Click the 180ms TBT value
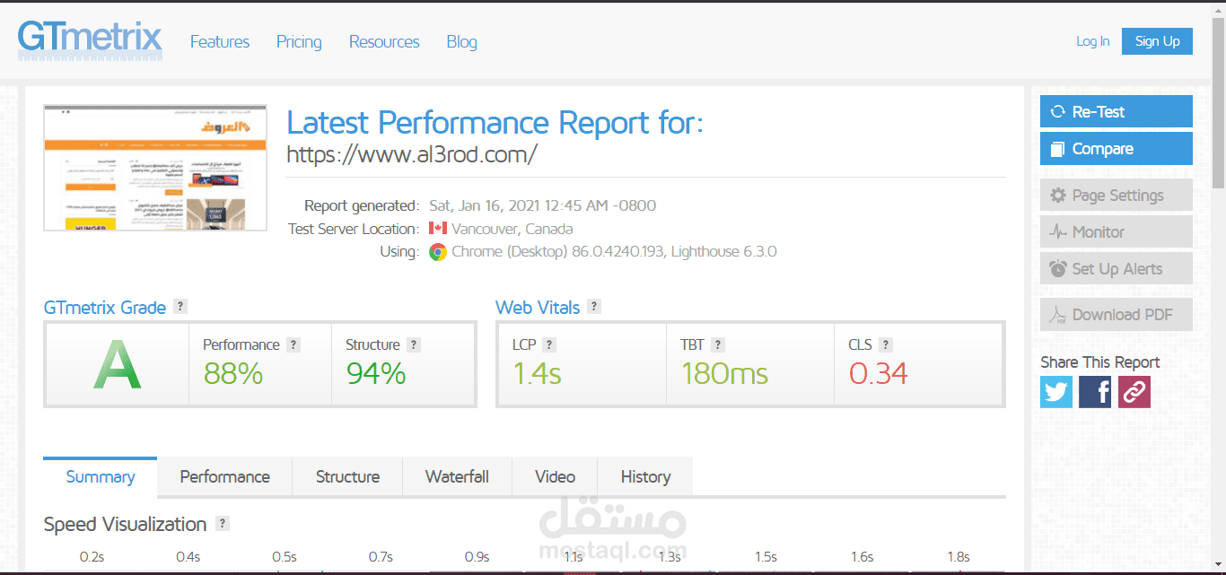1226x575 pixels. 724,373
